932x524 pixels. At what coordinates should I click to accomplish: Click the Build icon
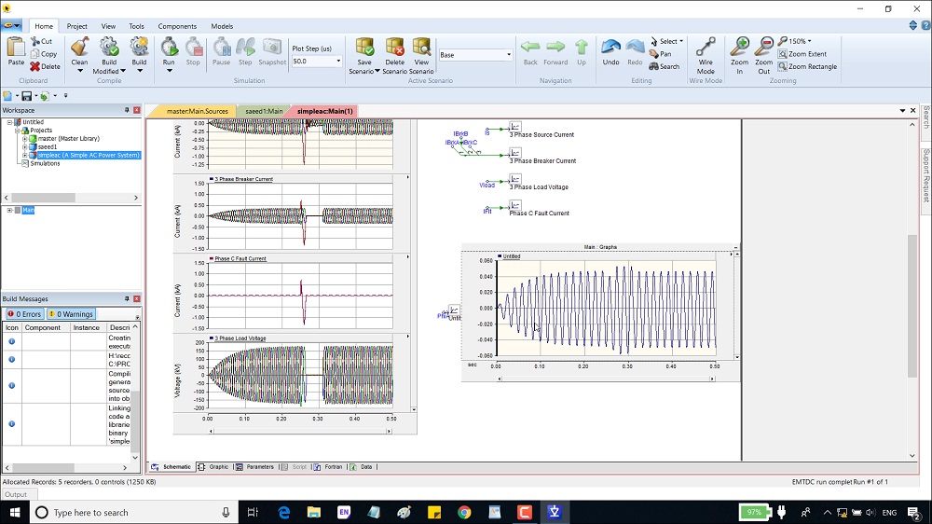(x=139, y=47)
